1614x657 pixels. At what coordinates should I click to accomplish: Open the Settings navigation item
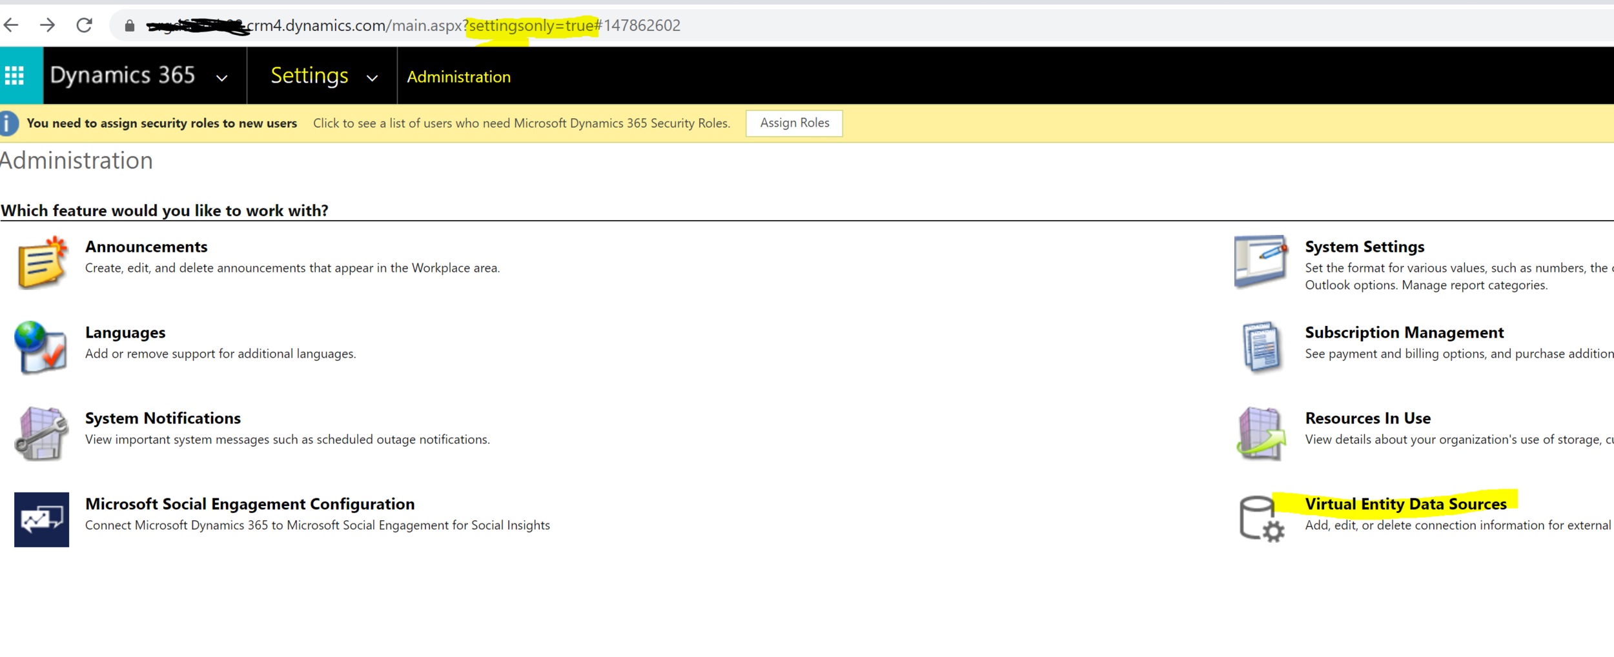pos(309,76)
